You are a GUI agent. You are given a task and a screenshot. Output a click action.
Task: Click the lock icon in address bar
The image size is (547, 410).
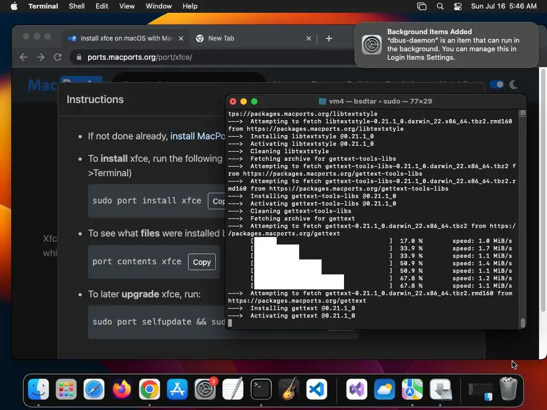(x=79, y=57)
